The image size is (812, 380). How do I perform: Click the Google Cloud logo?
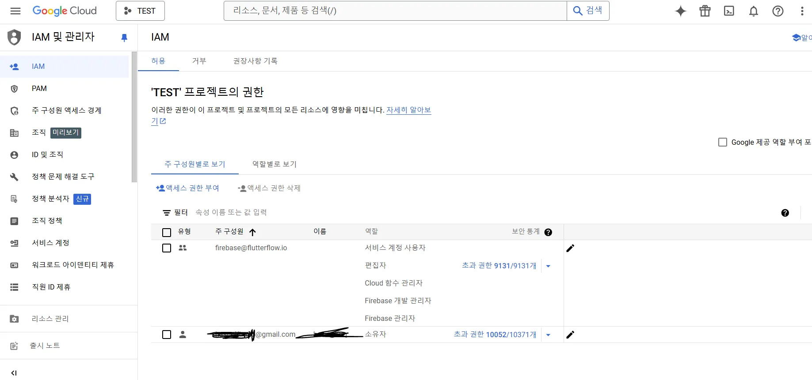(65, 11)
